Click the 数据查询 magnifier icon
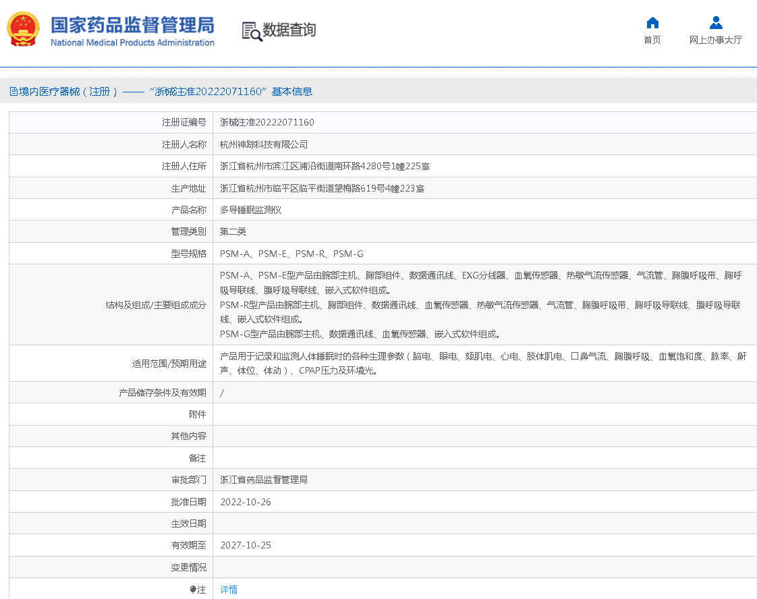Viewport: 757px width, 599px height. (x=251, y=31)
